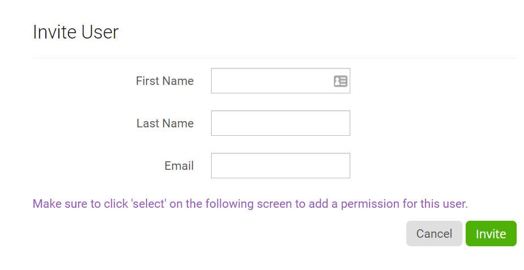Focus the First Name text field
The height and width of the screenshot is (270, 524).
click(x=280, y=81)
